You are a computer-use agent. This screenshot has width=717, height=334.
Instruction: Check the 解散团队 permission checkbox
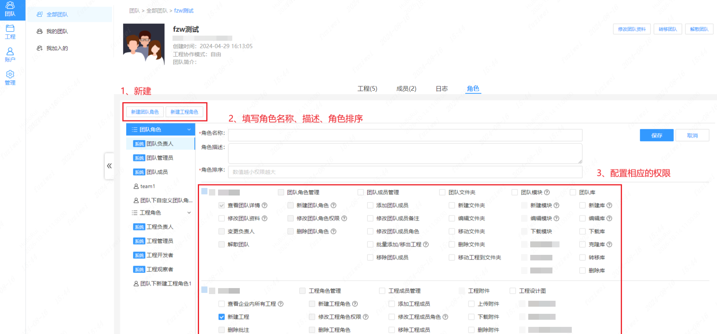[222, 245]
